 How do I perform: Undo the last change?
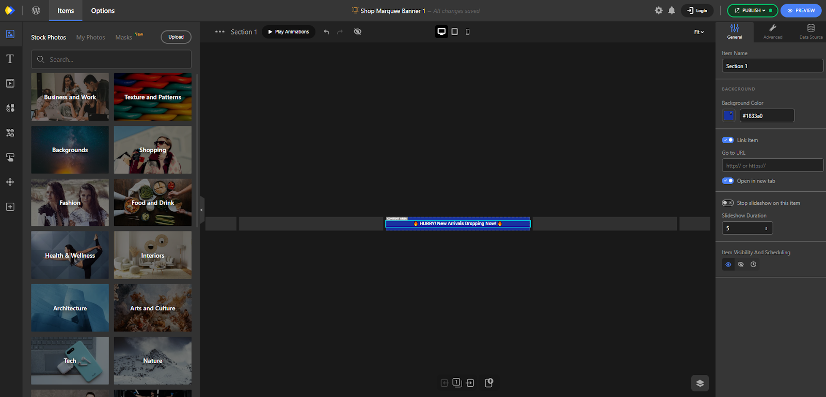326,32
